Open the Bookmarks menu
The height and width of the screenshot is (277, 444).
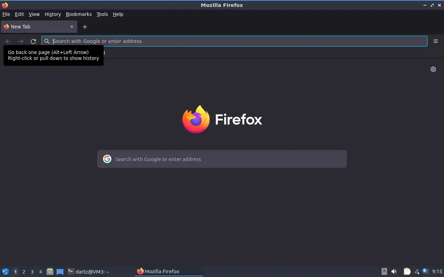tap(79, 14)
